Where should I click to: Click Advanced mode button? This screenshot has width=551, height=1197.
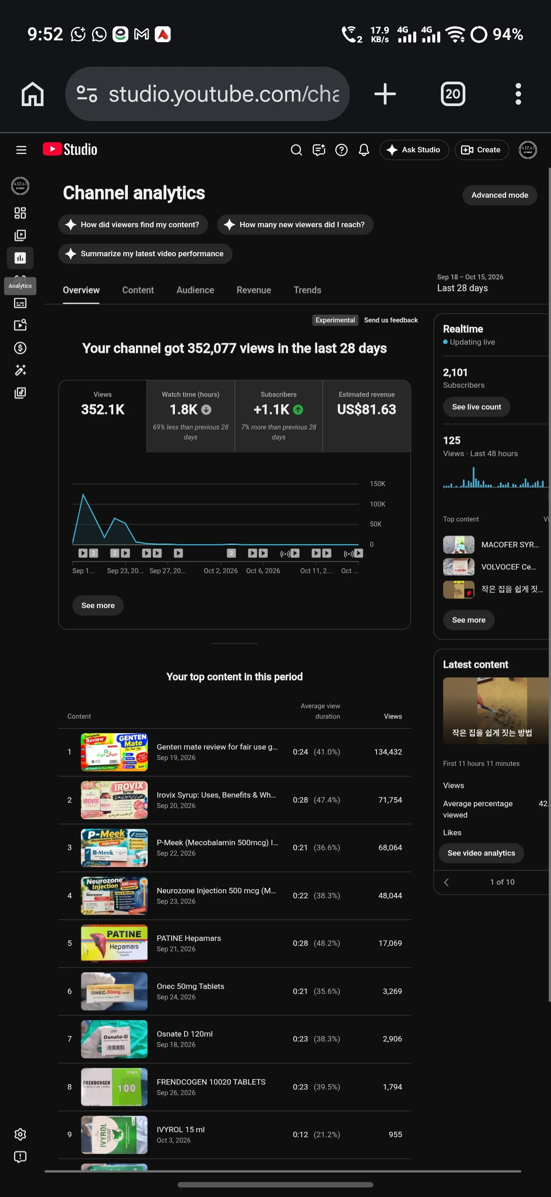499,195
